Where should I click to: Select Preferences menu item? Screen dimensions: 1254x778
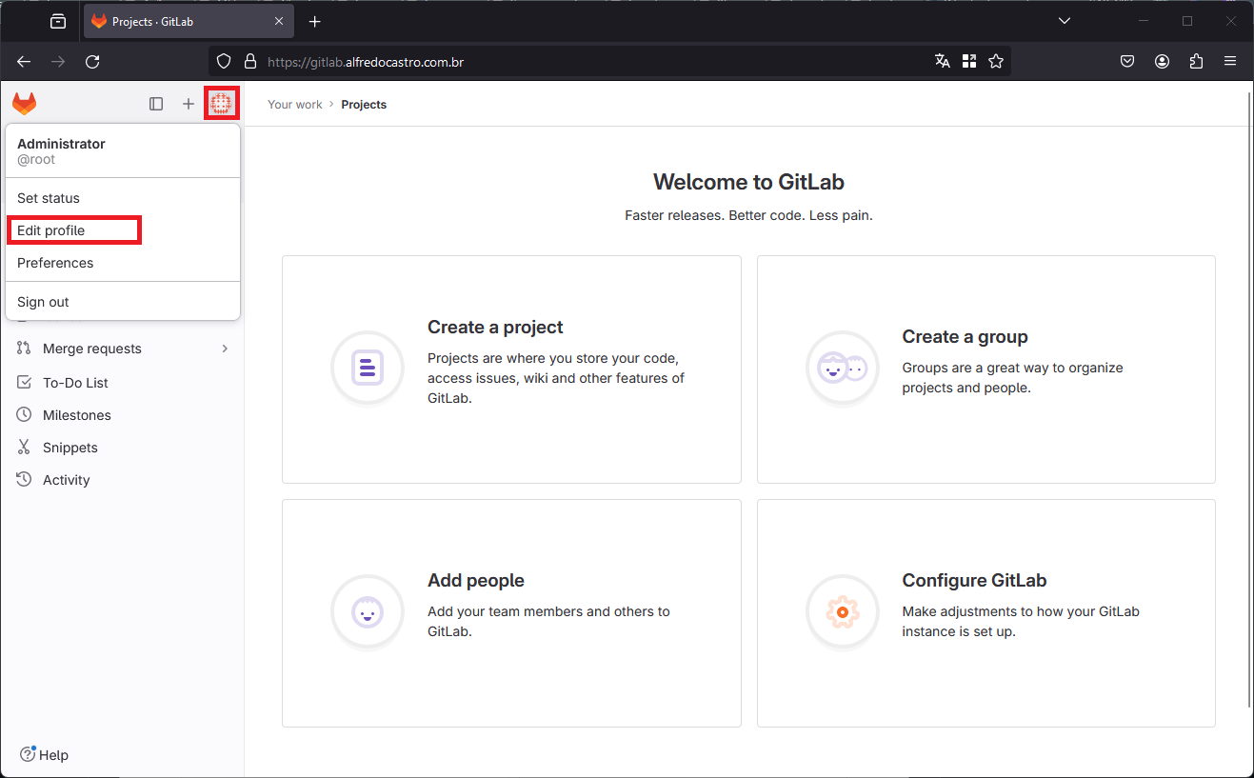pyautogui.click(x=123, y=263)
